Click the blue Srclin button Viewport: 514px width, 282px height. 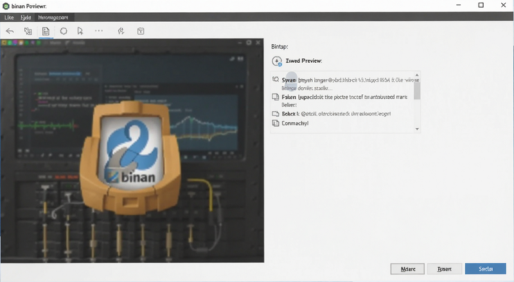pos(486,269)
